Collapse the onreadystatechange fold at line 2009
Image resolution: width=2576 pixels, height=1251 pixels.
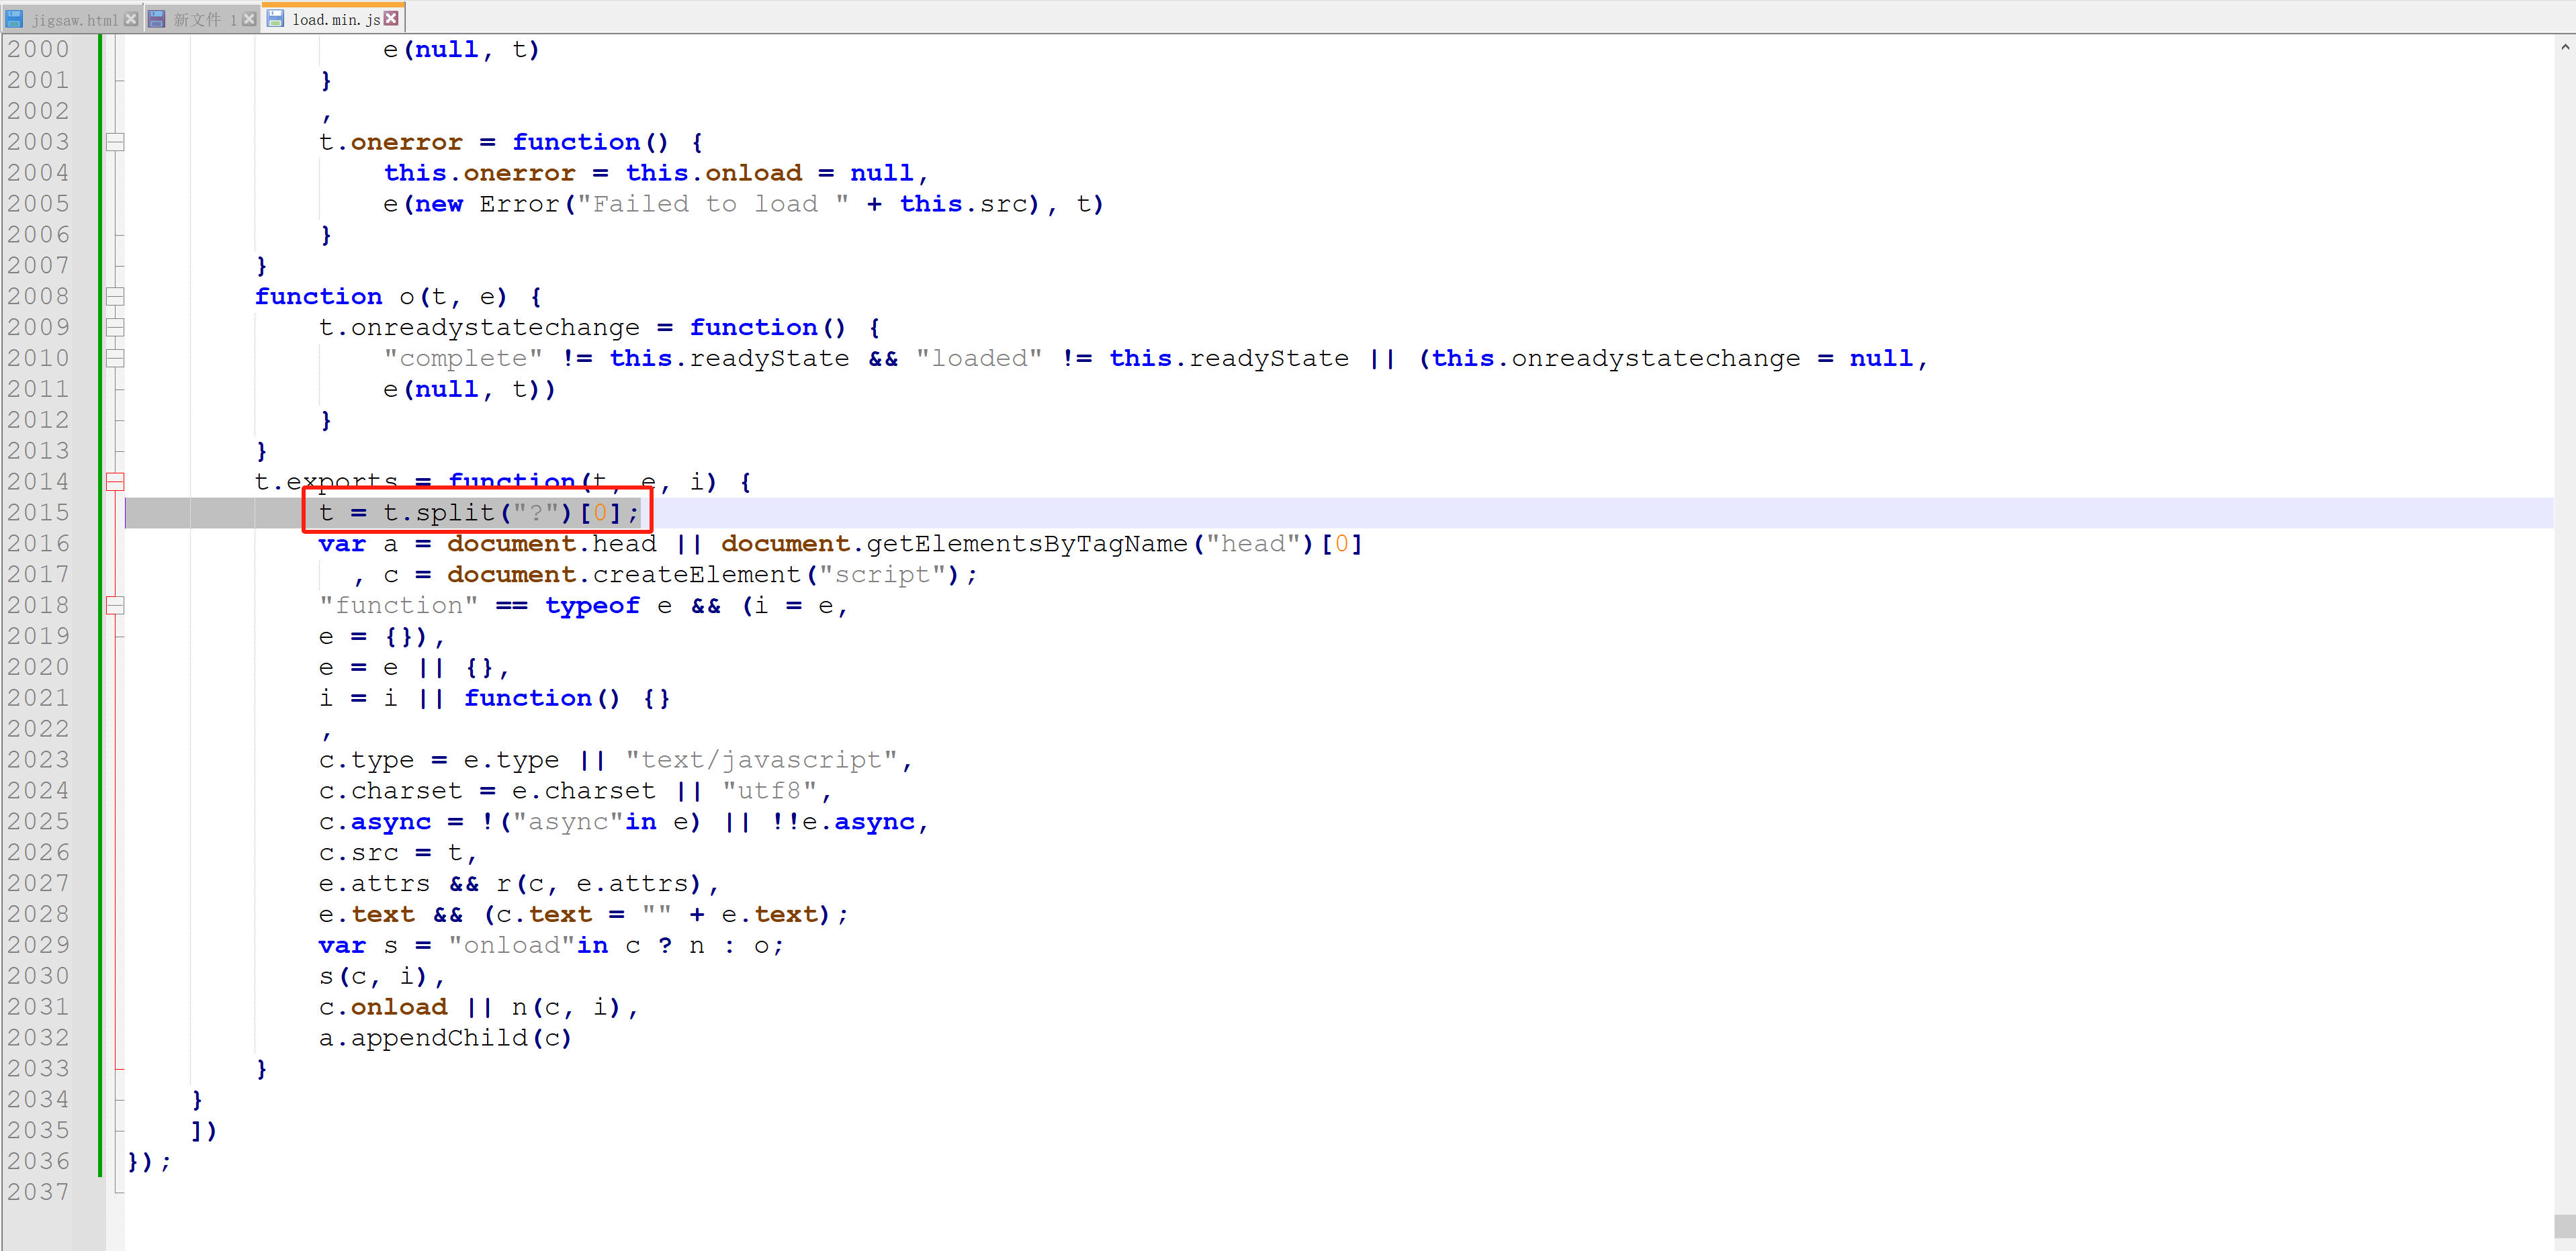click(115, 327)
